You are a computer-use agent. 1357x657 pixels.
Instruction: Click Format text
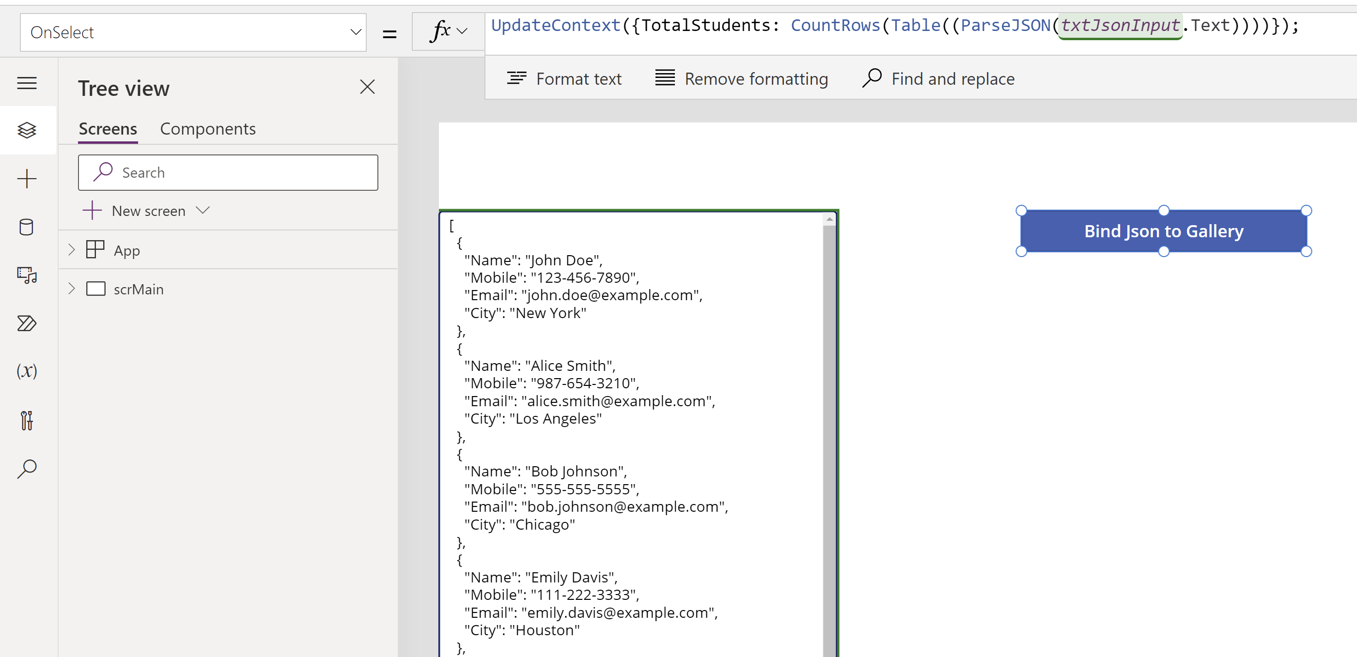[x=564, y=78]
